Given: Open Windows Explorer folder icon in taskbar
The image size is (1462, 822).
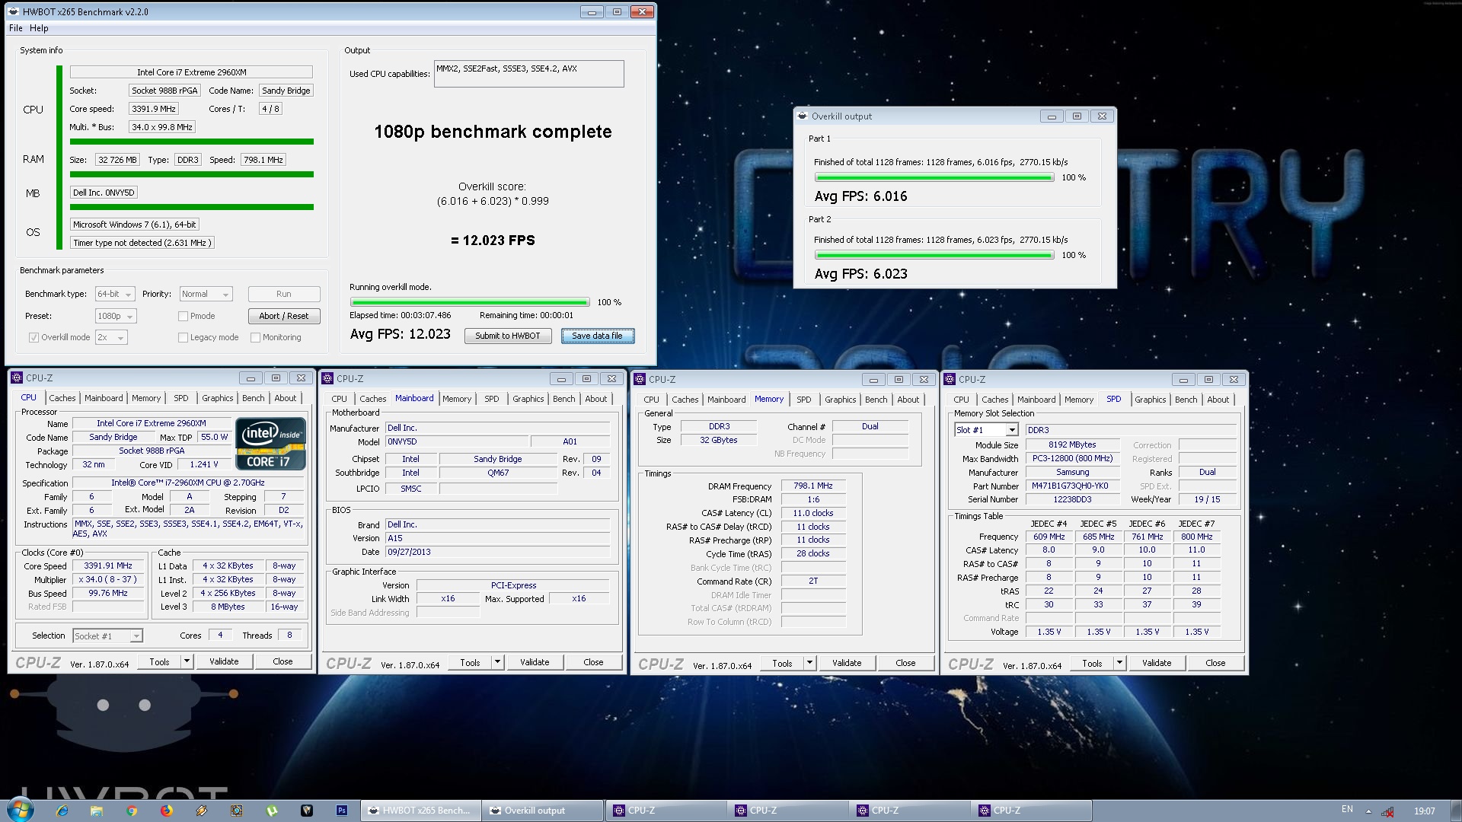Looking at the screenshot, I should point(97,811).
